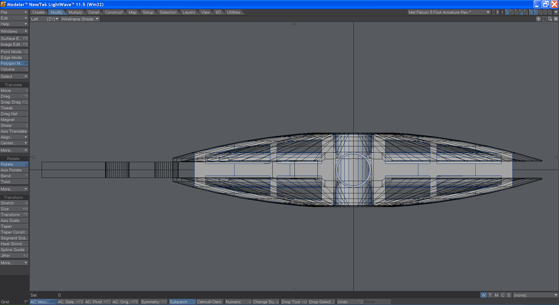The image size is (559, 305).
Task: Open the Numeric panel
Action: point(238,302)
